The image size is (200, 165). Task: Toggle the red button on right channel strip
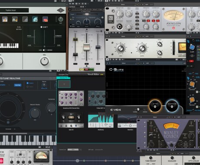click(x=192, y=61)
